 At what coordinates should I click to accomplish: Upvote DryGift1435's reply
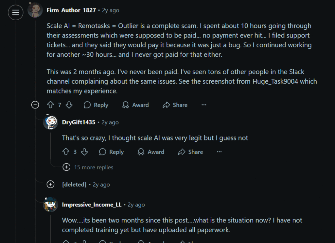click(66, 152)
